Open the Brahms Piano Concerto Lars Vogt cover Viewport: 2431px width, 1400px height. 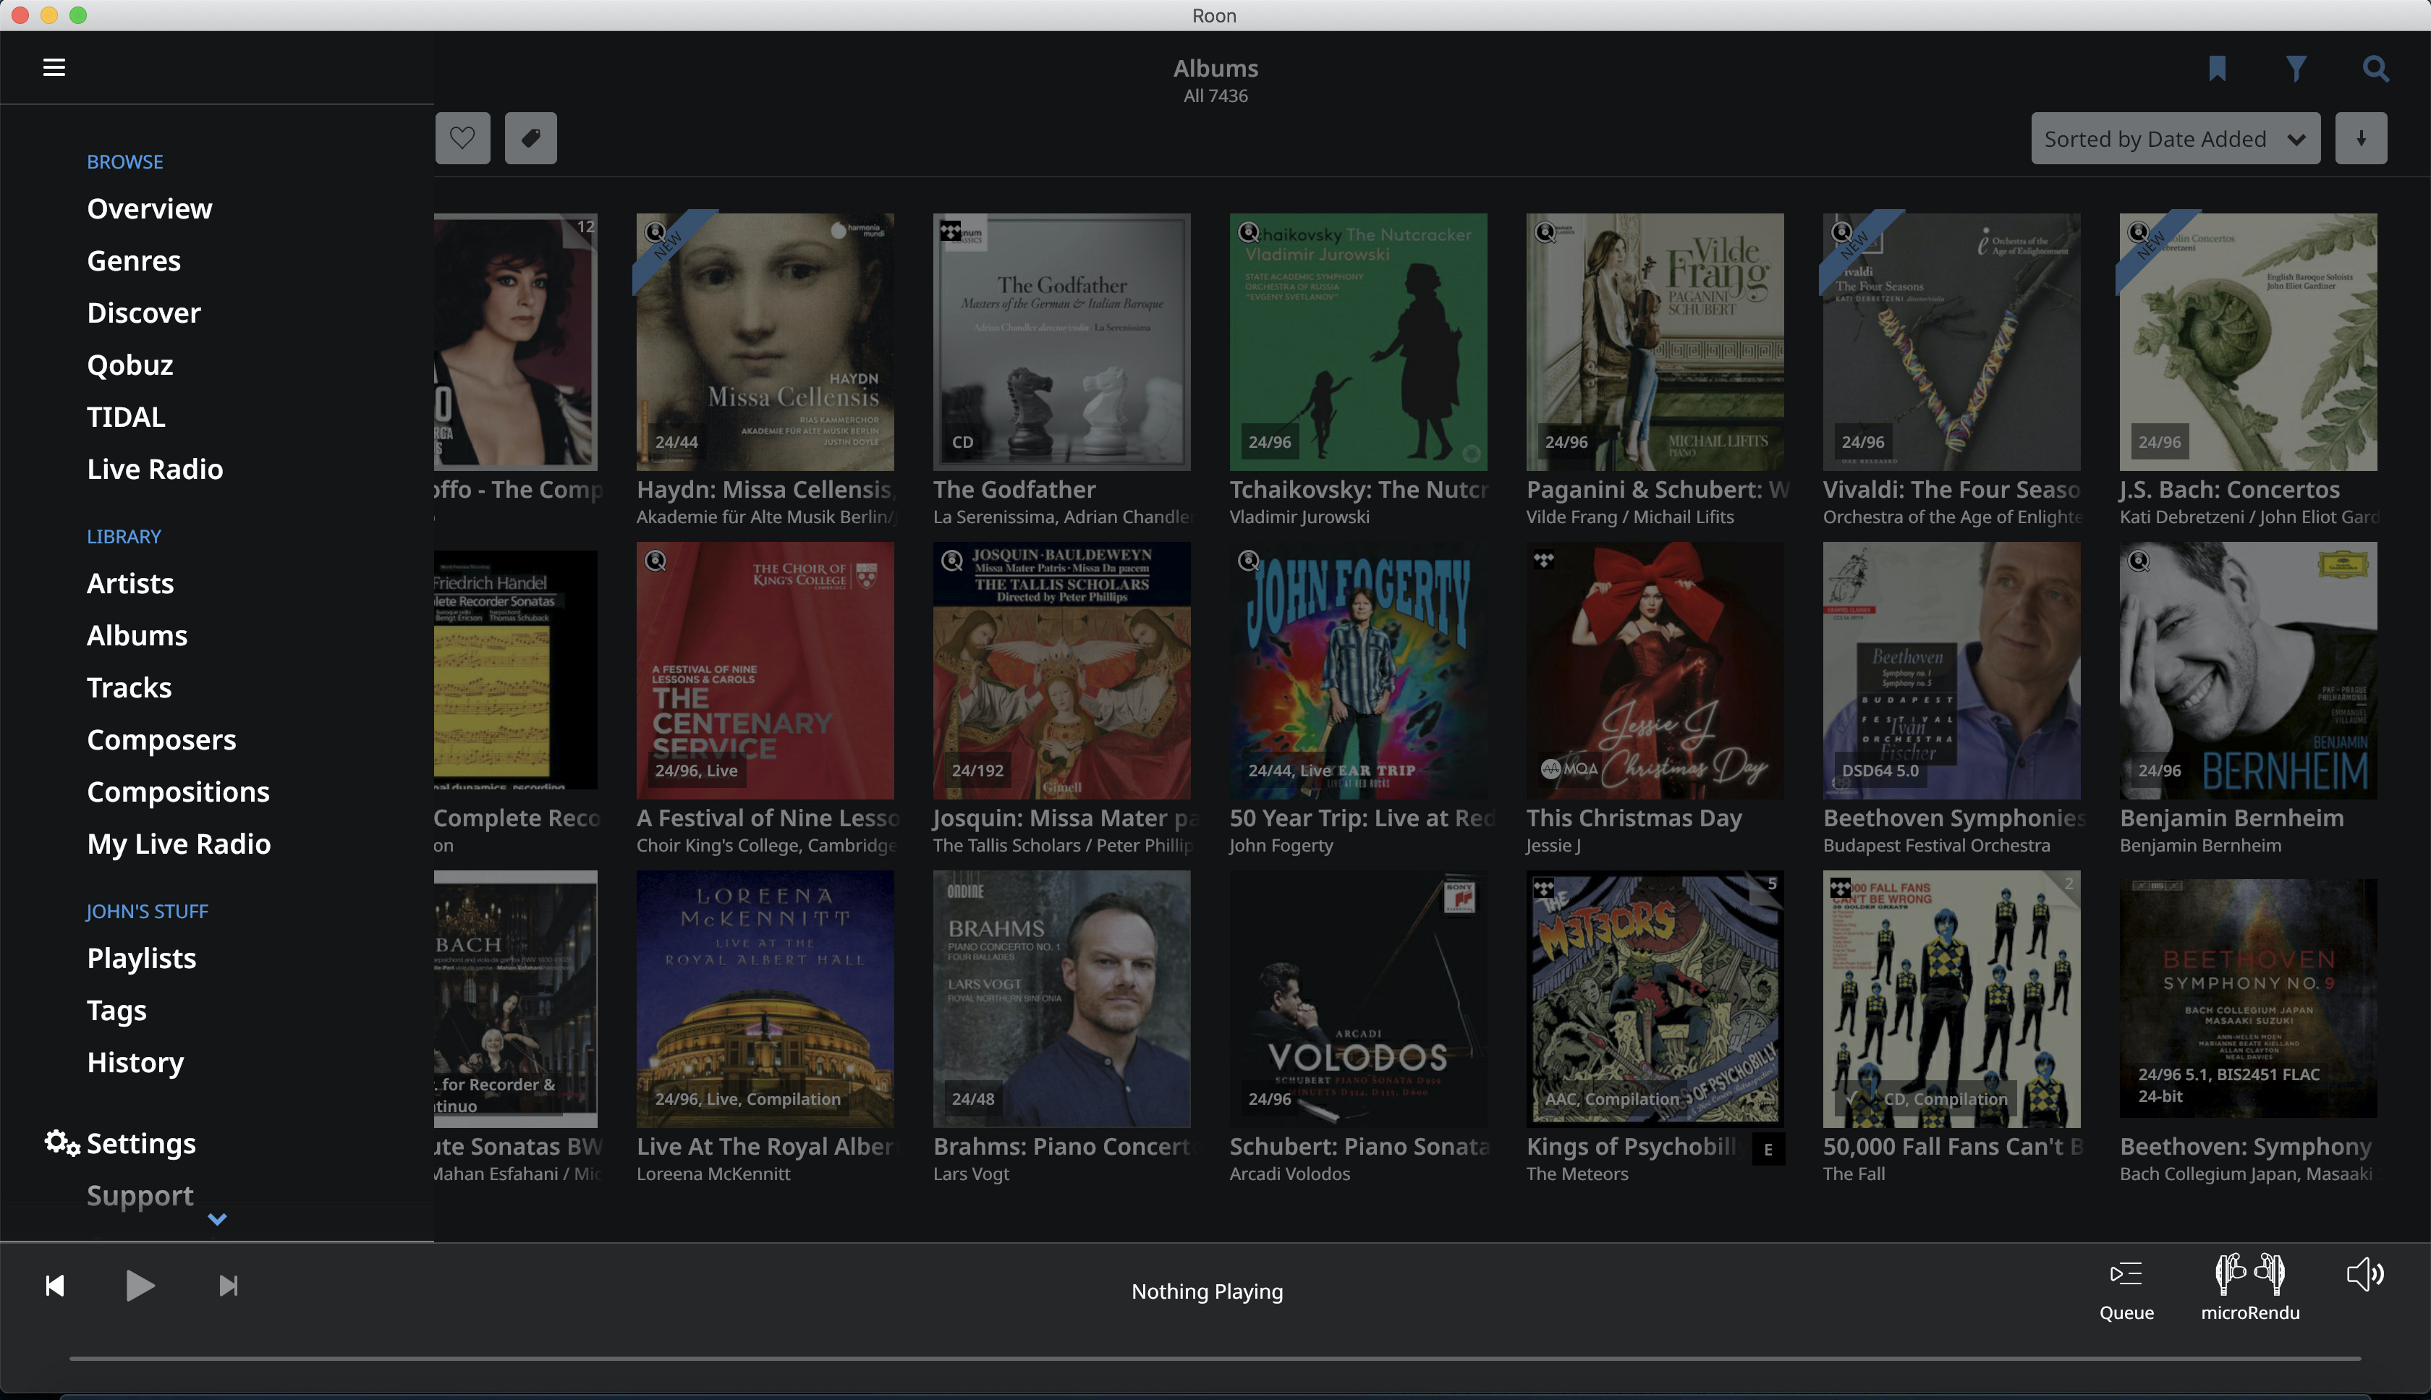click(1061, 999)
